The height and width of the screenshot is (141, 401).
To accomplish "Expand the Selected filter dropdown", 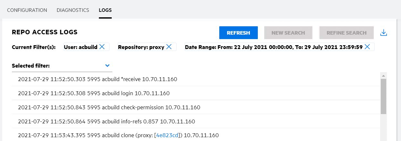I will (107, 66).
